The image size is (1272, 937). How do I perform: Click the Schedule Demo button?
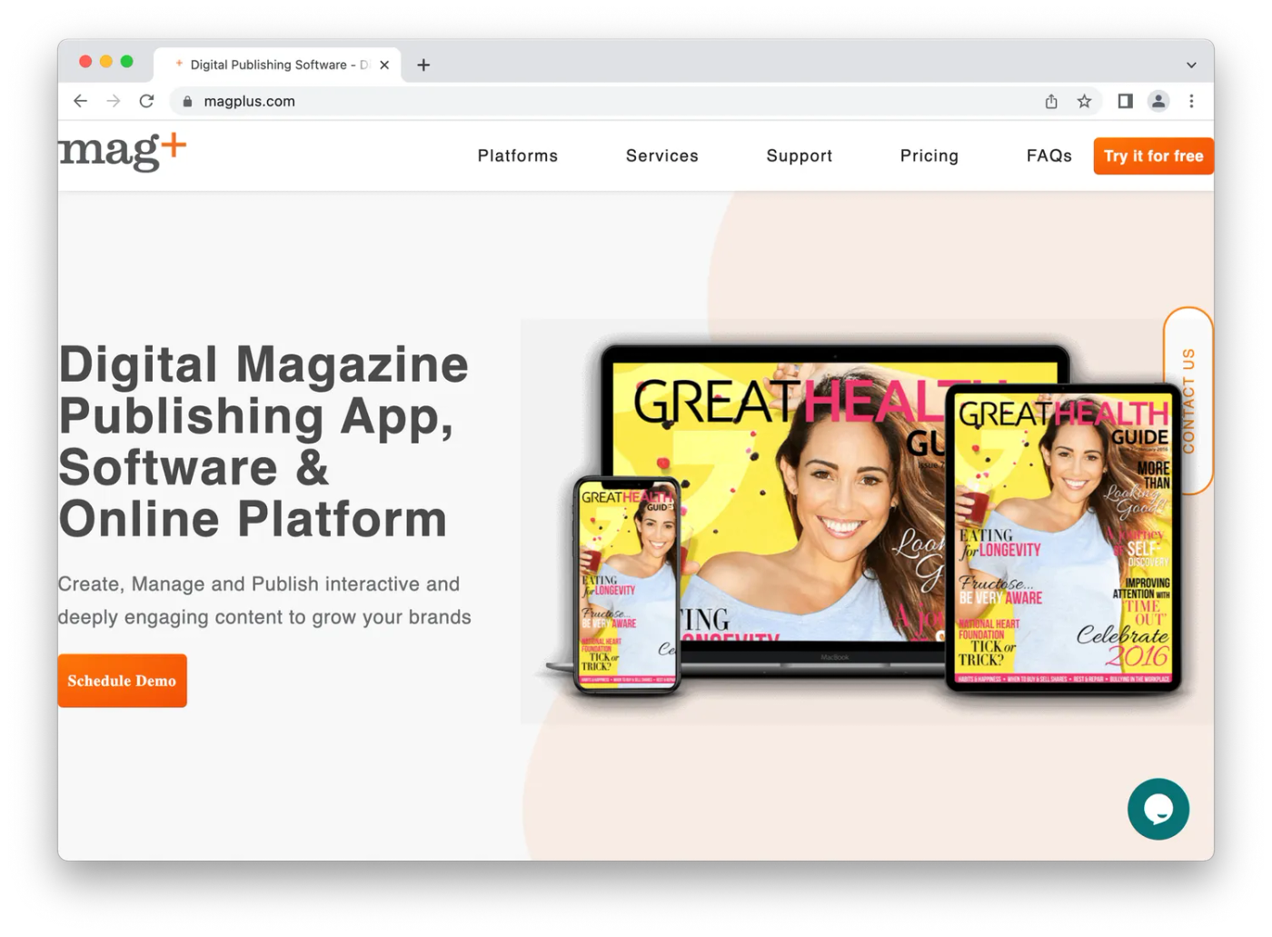click(x=122, y=680)
